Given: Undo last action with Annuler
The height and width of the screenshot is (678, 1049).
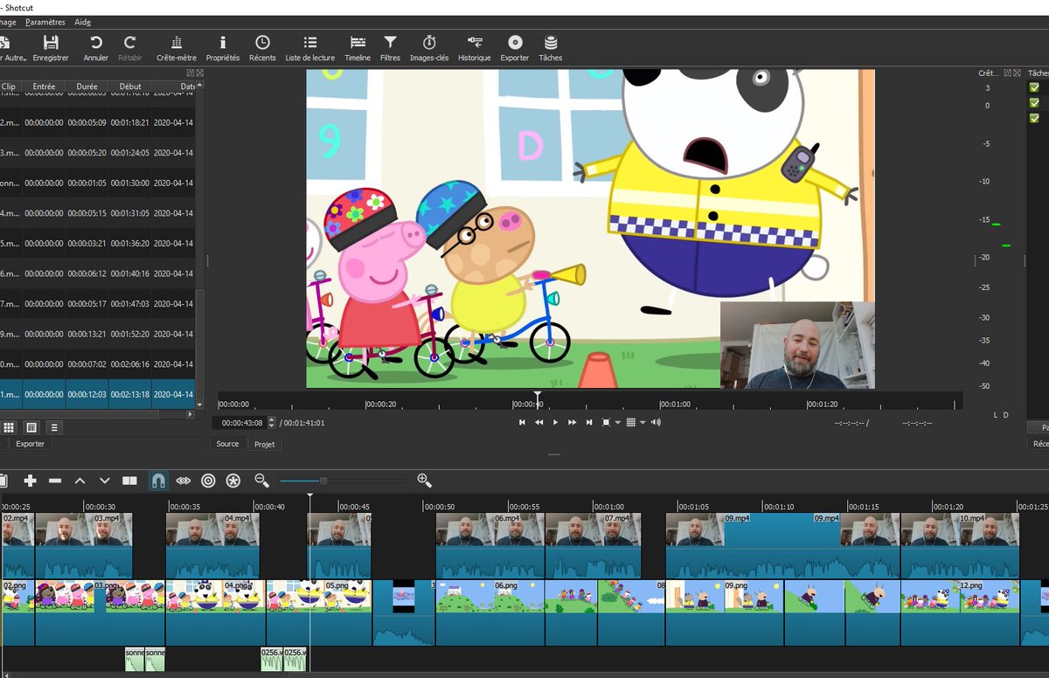Looking at the screenshot, I should click(x=96, y=48).
